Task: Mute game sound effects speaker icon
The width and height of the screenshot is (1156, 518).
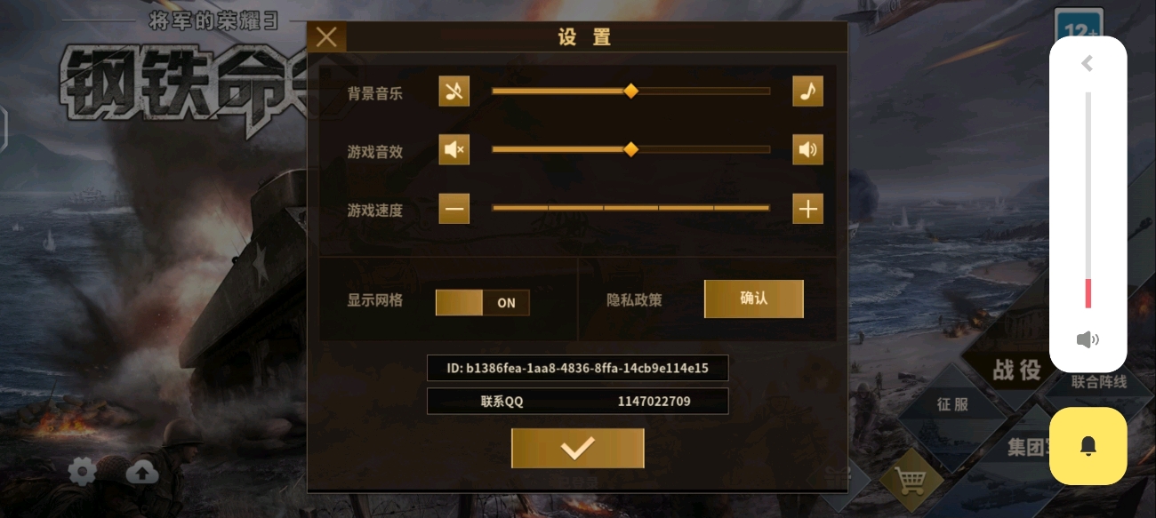Action: click(x=454, y=150)
